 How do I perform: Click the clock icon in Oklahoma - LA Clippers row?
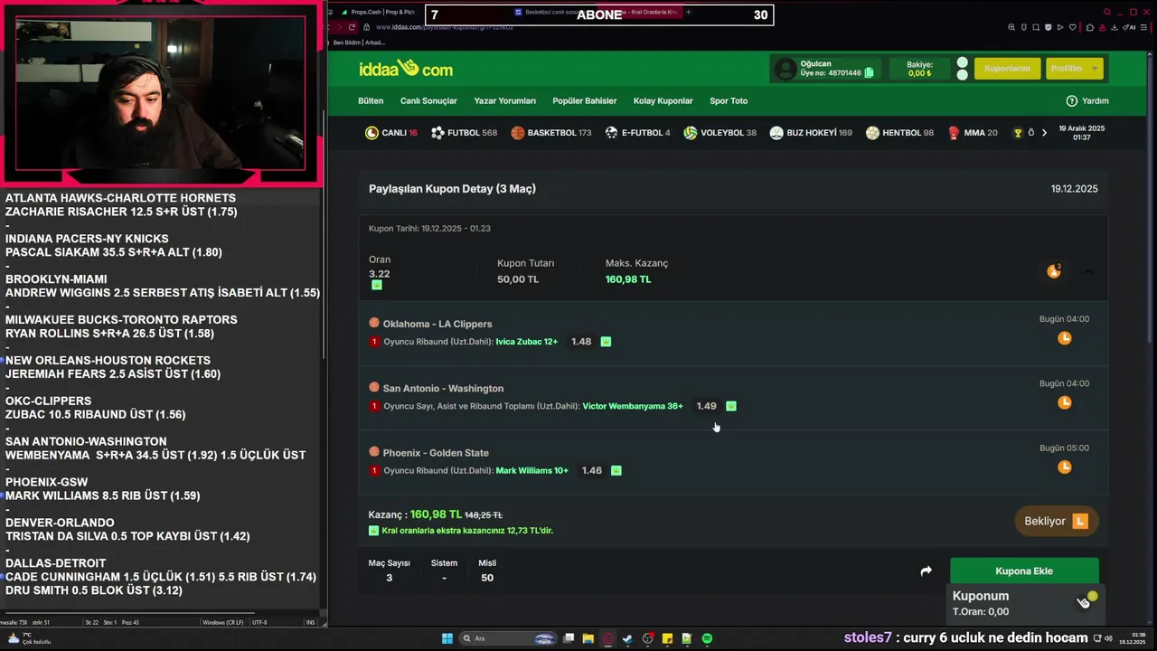1065,338
